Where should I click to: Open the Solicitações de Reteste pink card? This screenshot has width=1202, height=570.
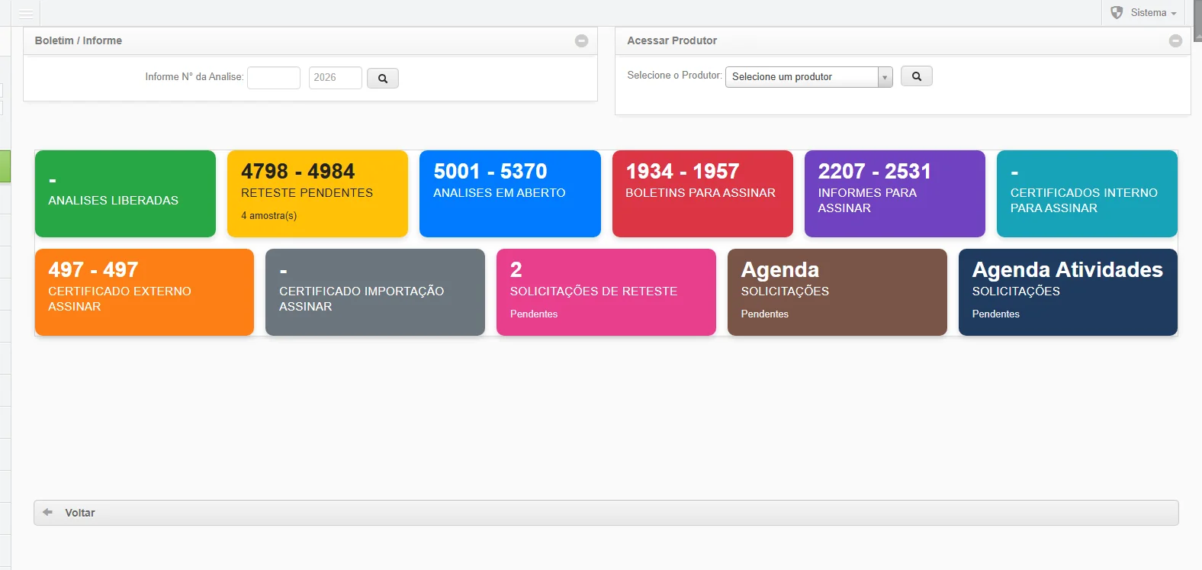(606, 292)
